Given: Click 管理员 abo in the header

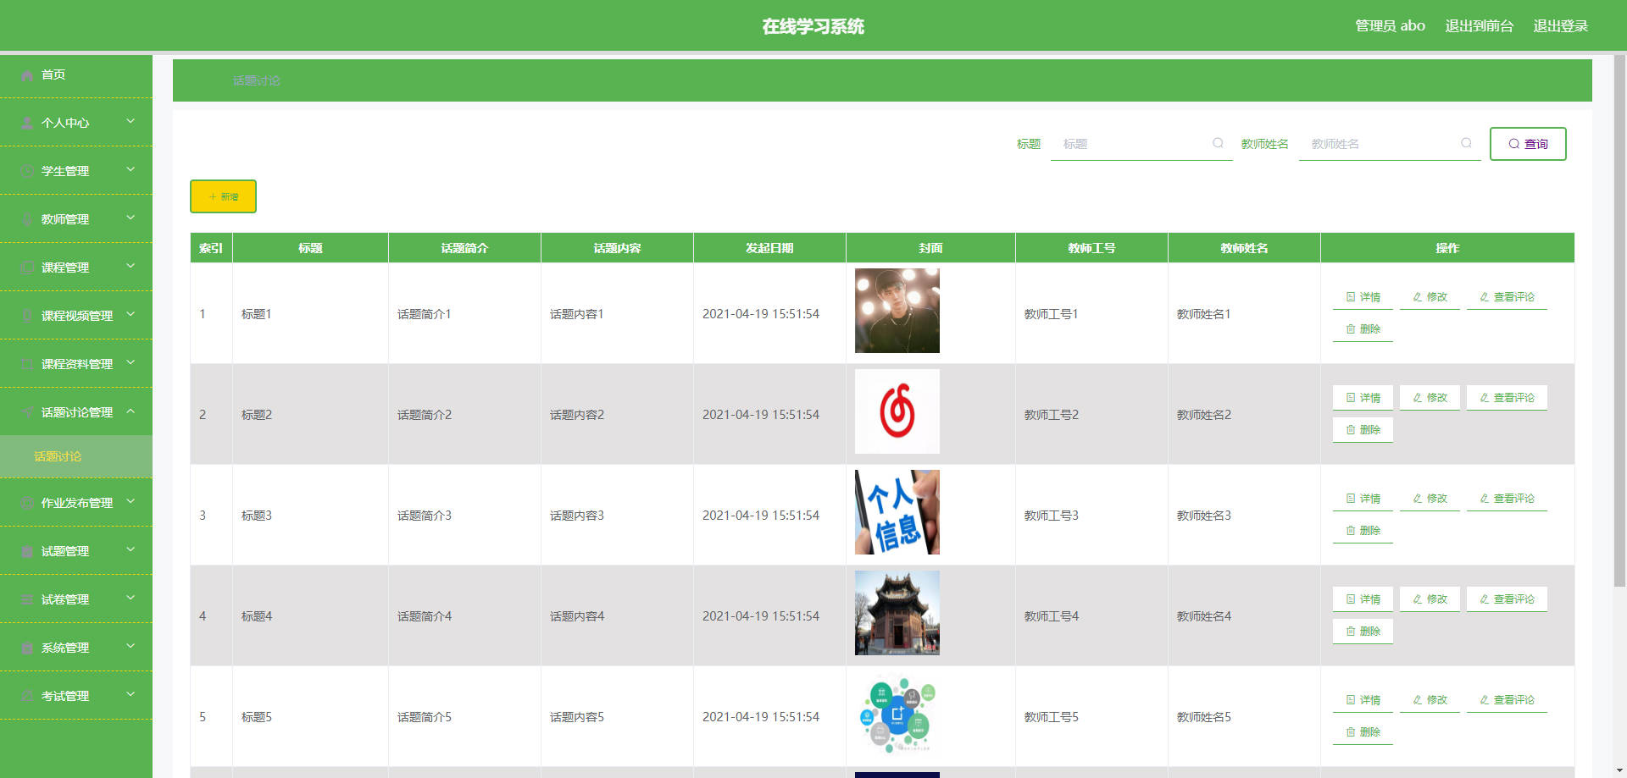Looking at the screenshot, I should (1390, 26).
